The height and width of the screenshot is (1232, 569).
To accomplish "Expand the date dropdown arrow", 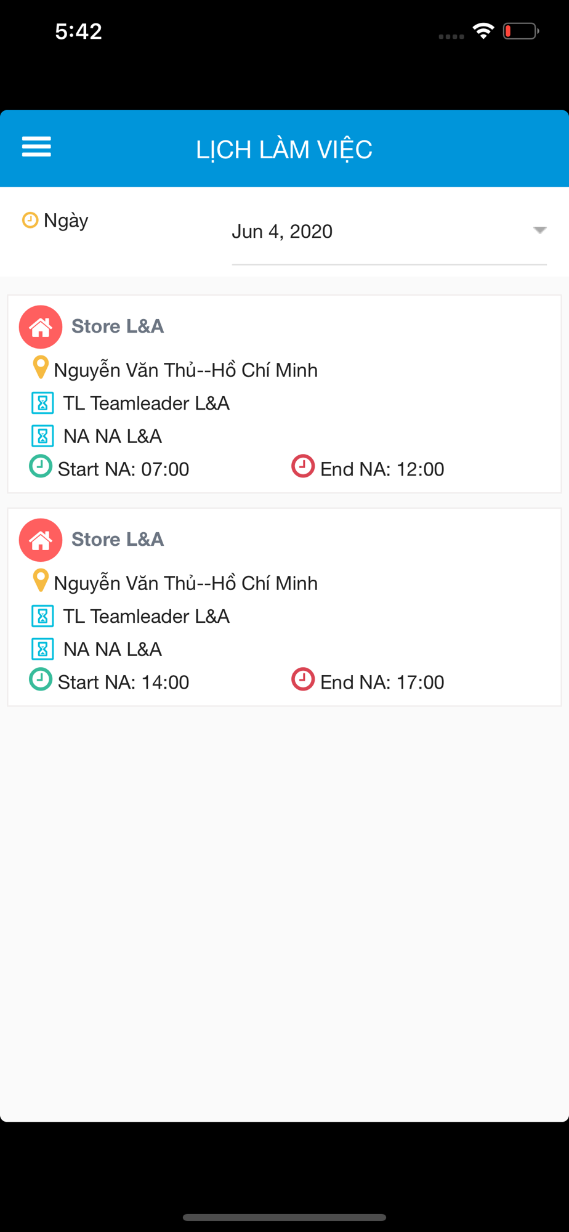I will (540, 230).
